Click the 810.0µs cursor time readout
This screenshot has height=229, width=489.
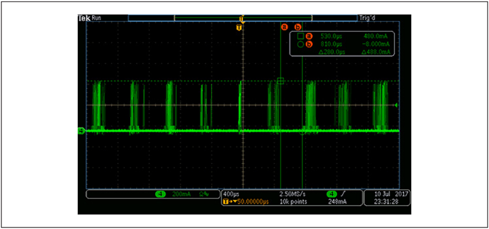[331, 45]
